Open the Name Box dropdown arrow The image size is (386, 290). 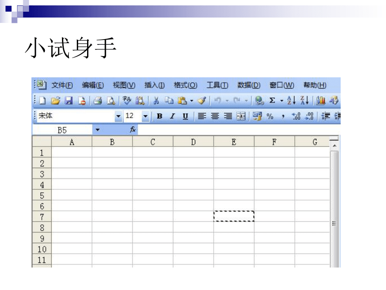pyautogui.click(x=98, y=129)
